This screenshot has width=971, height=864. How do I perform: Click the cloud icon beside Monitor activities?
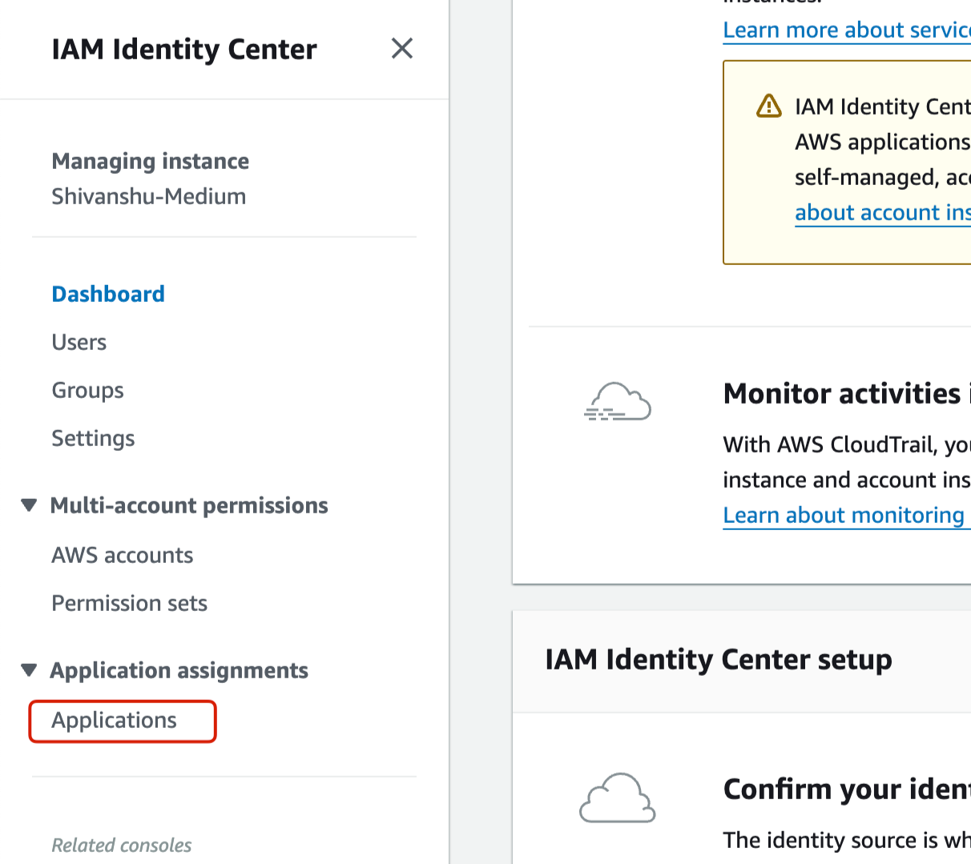pyautogui.click(x=618, y=401)
